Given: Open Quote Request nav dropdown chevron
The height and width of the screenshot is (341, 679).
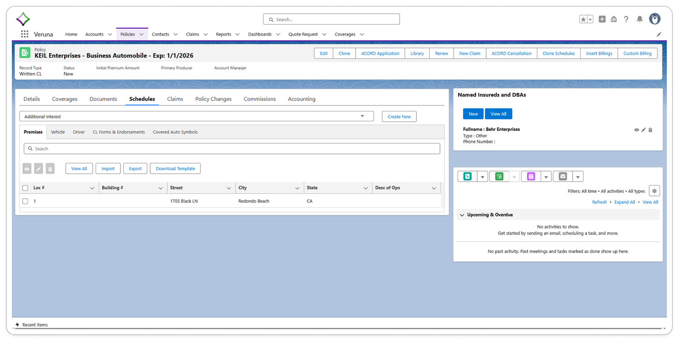Looking at the screenshot, I should (x=324, y=34).
